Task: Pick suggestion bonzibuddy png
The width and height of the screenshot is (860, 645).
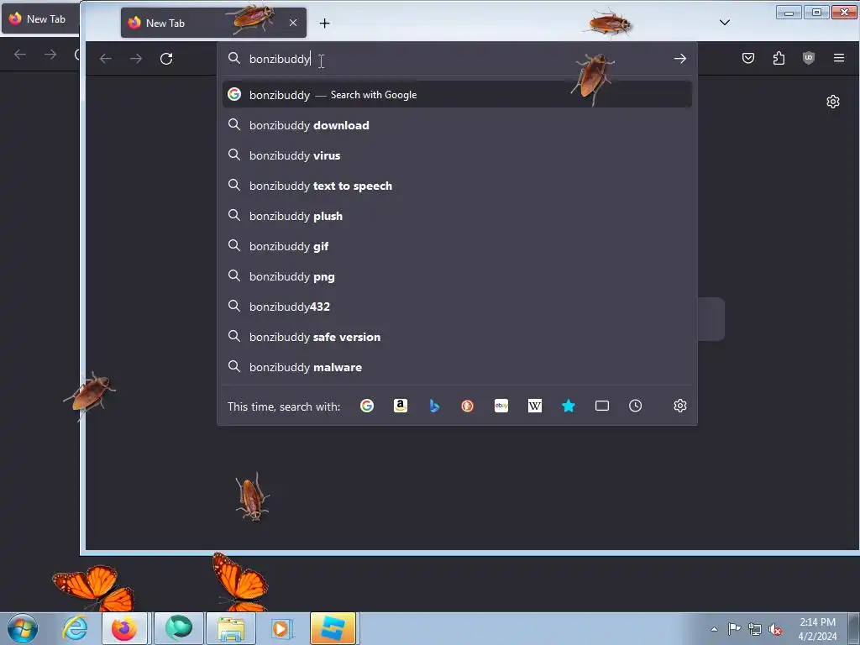Action: (x=457, y=276)
